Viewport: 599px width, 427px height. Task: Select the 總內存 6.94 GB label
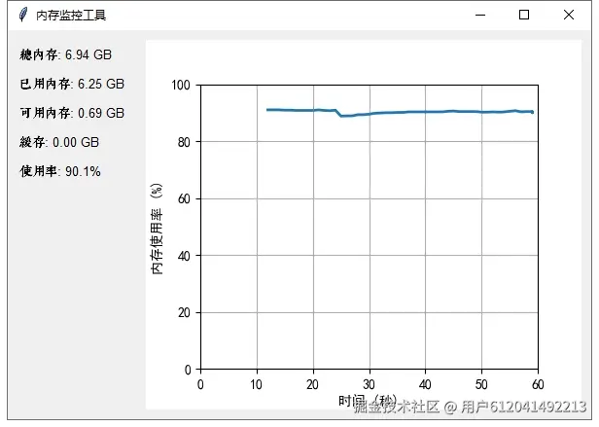[x=65, y=54]
